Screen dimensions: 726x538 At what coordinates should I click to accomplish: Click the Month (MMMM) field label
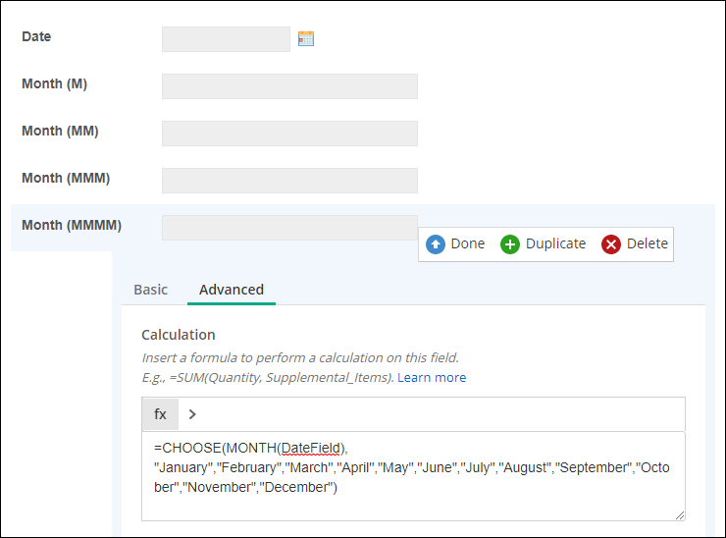[x=72, y=225]
